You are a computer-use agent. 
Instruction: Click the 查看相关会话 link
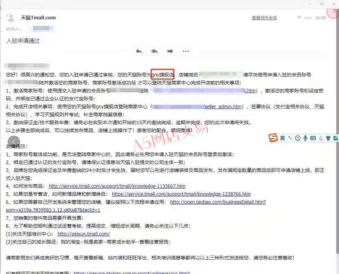(264, 18)
